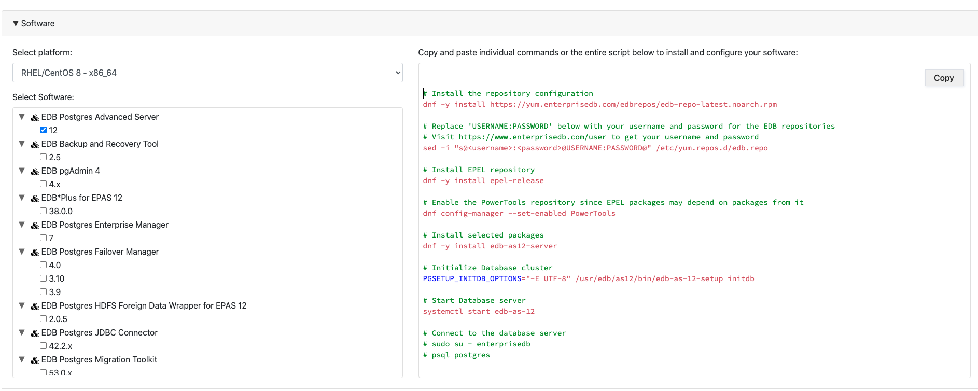Viewport: 978px width, 391px height.
Task: Select the EDB*Plus for EPAS 12 label
Action: coord(82,198)
